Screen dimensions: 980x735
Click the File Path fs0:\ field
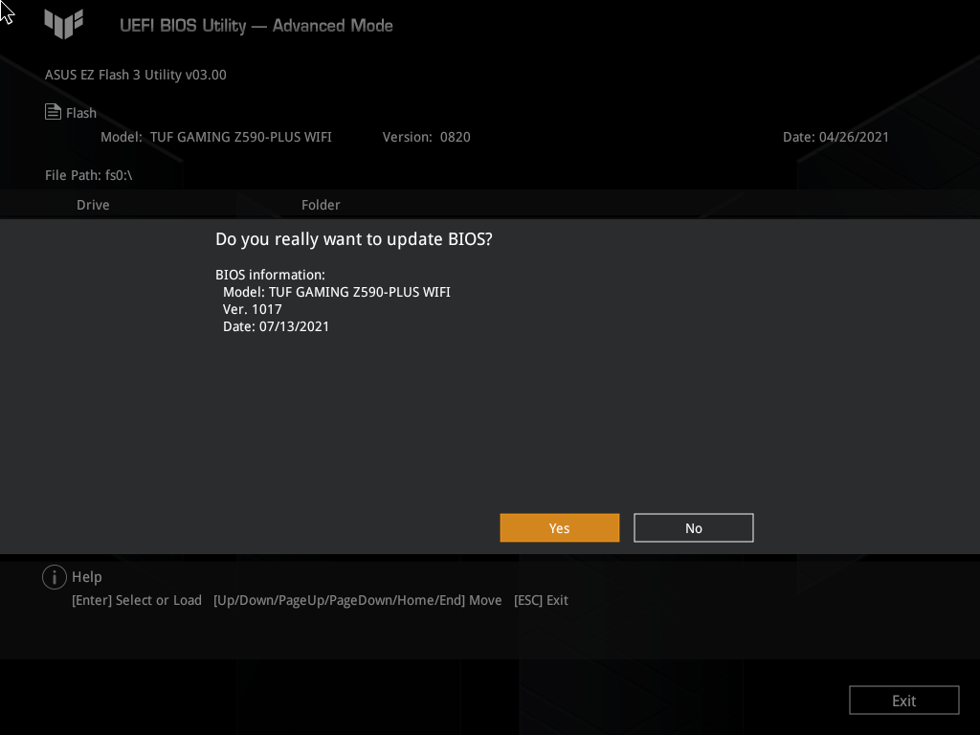coord(89,175)
